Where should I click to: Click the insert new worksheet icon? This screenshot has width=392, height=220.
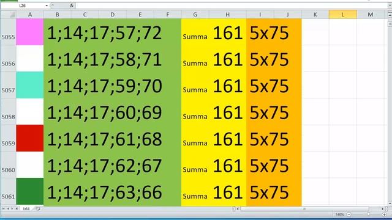coord(38,208)
